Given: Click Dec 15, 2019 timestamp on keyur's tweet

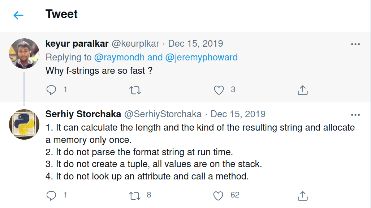Looking at the screenshot, I should [x=195, y=43].
